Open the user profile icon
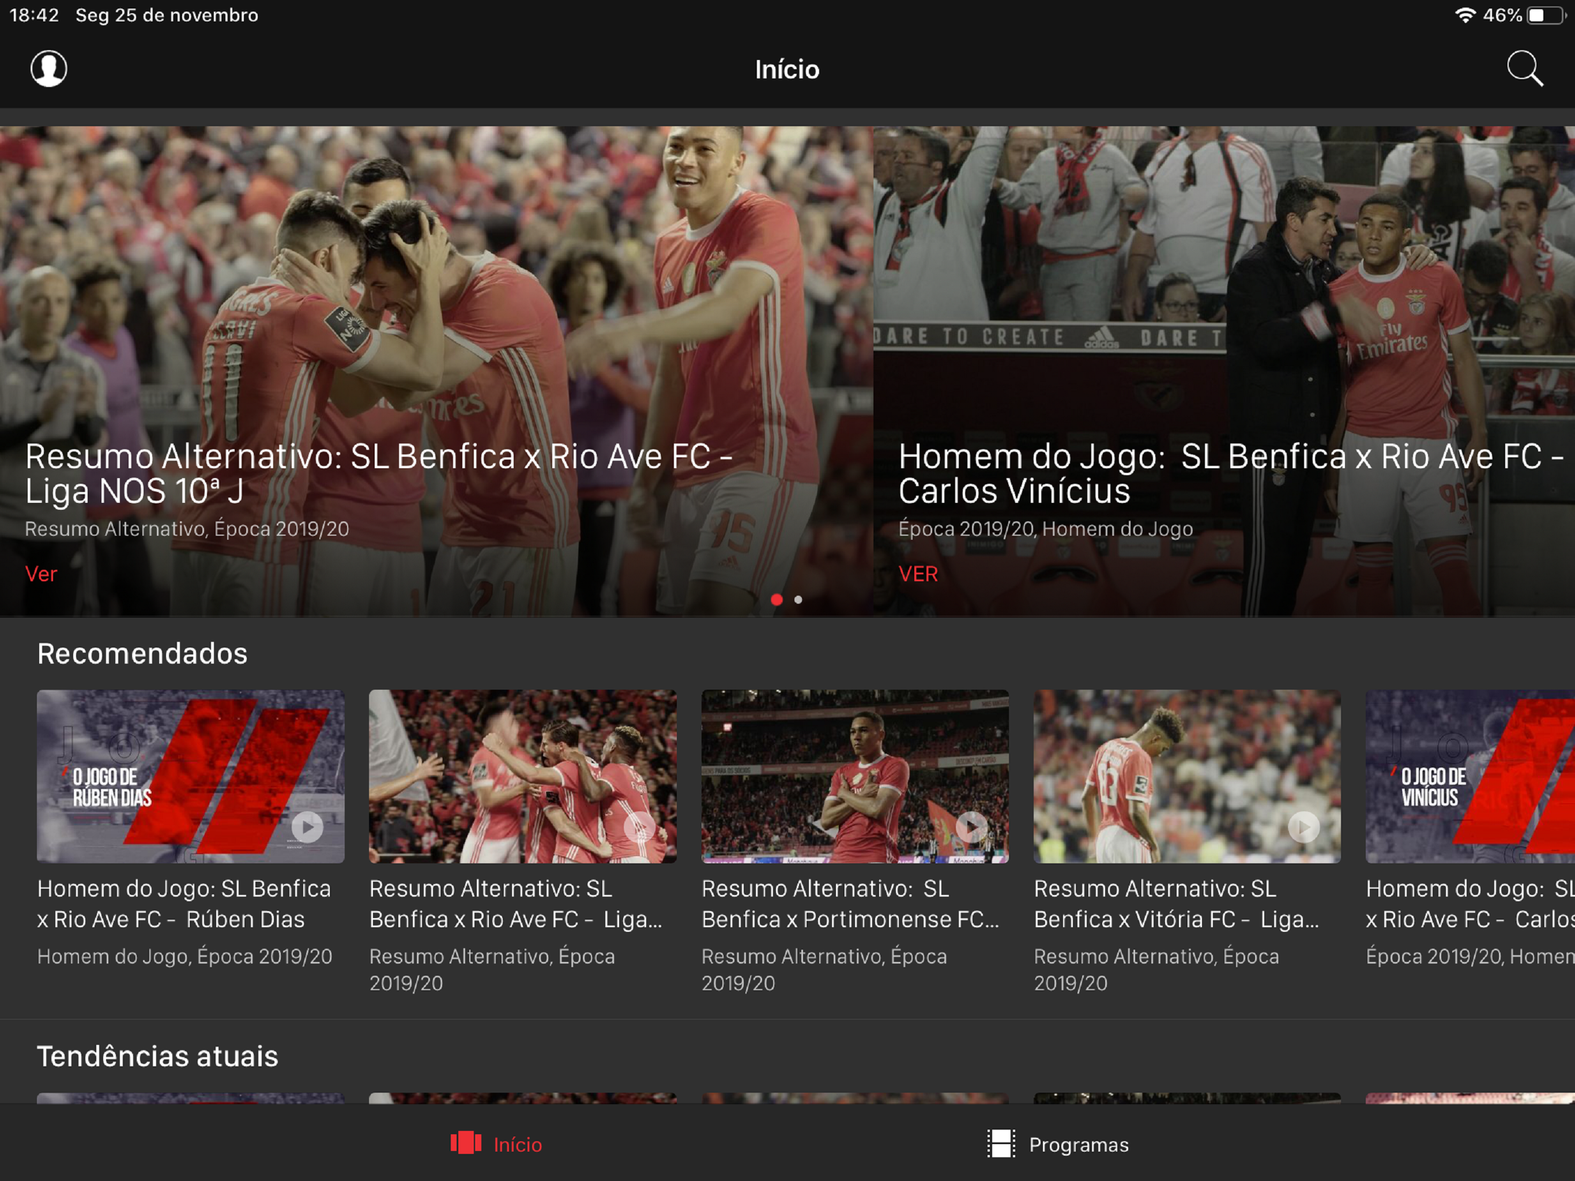The image size is (1575, 1181). coord(48,69)
